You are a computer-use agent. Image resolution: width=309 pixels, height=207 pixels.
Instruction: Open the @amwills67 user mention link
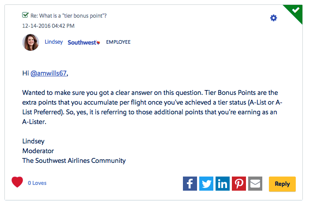tap(49, 74)
